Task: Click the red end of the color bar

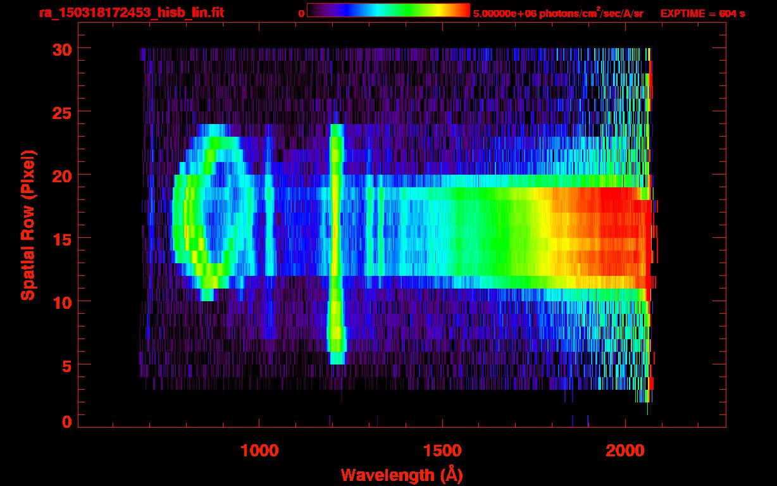Action: pos(462,10)
